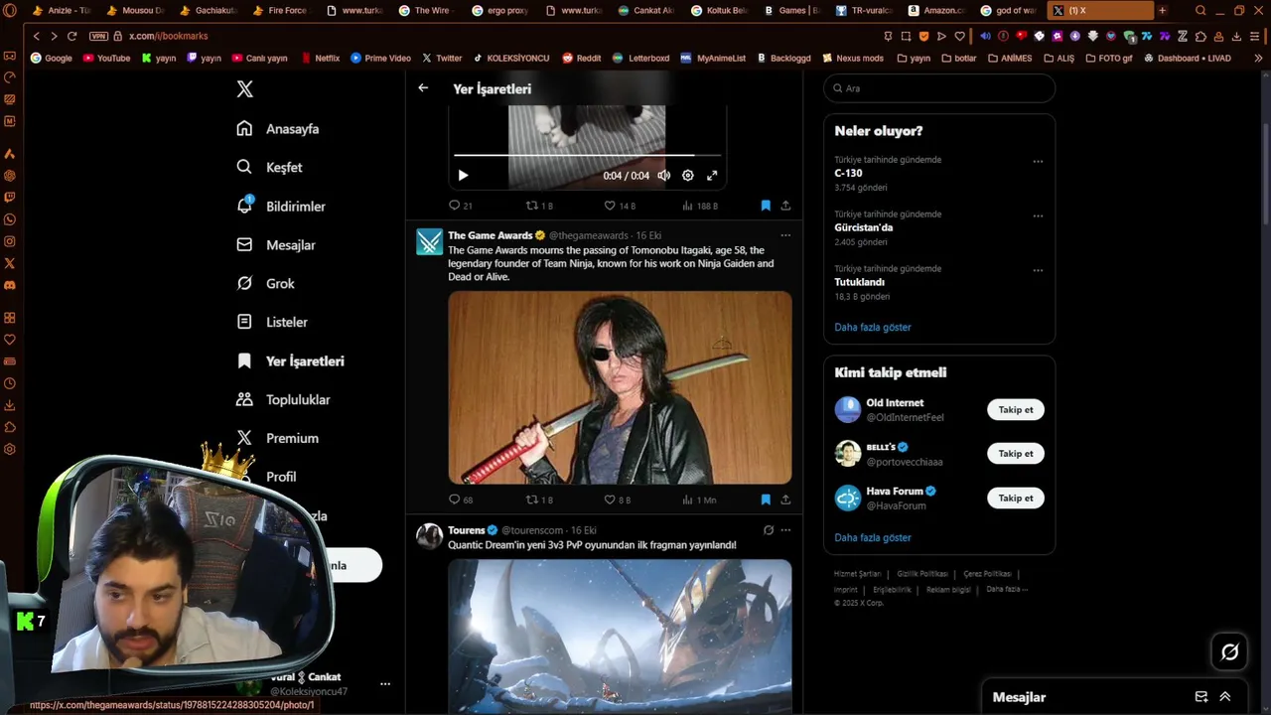The width and height of the screenshot is (1271, 715).
Task: Play the video with play button
Action: pyautogui.click(x=463, y=176)
